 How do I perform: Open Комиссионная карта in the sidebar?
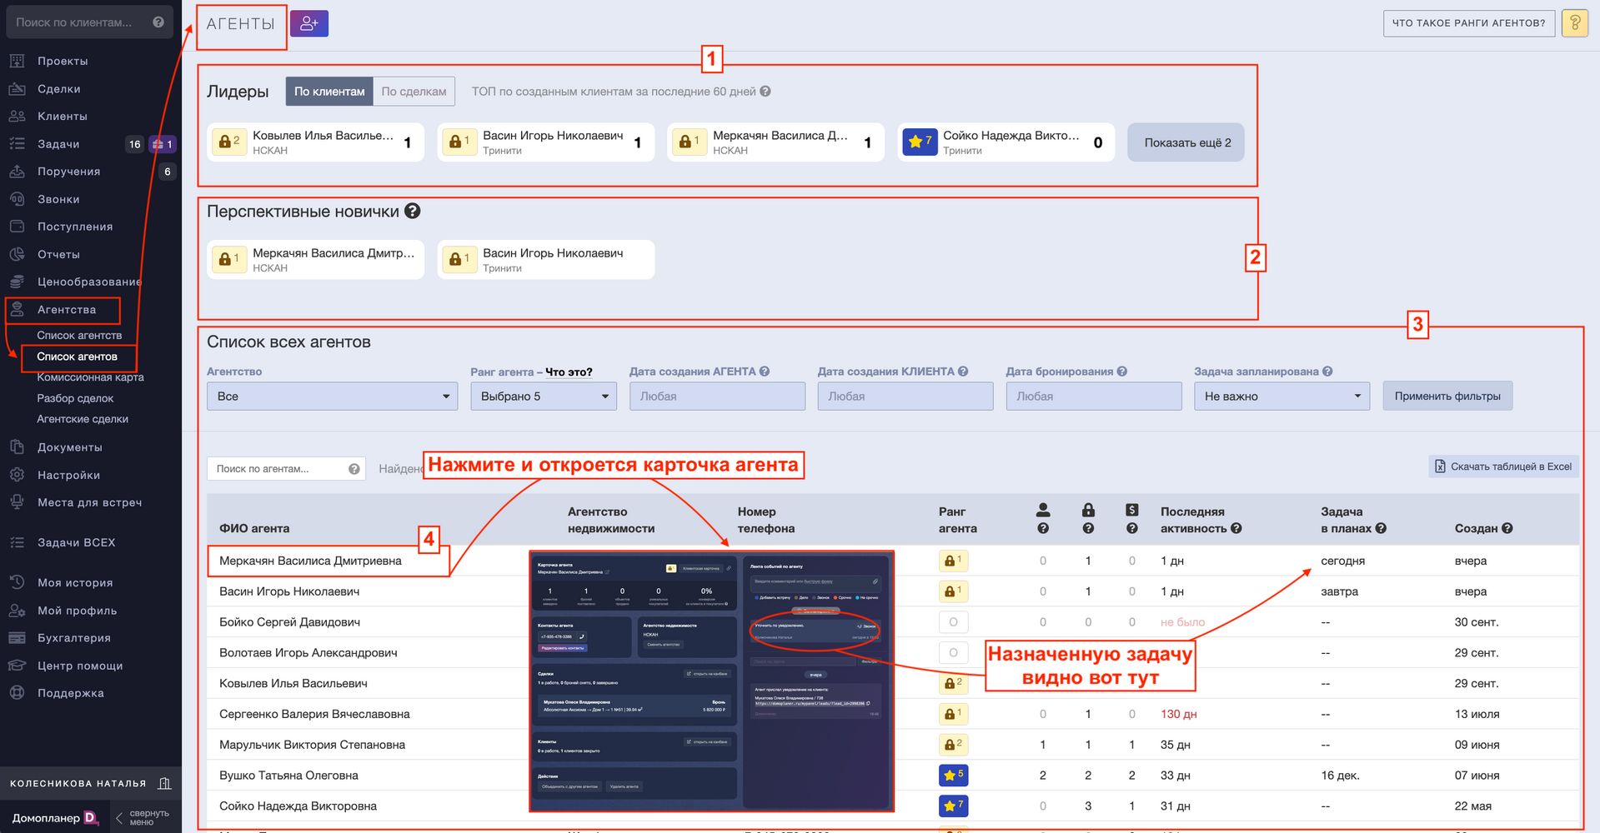coord(90,377)
